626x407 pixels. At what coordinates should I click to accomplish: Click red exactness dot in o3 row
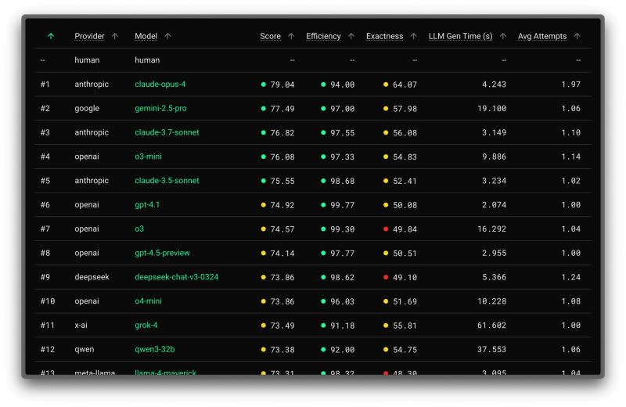pyautogui.click(x=386, y=229)
